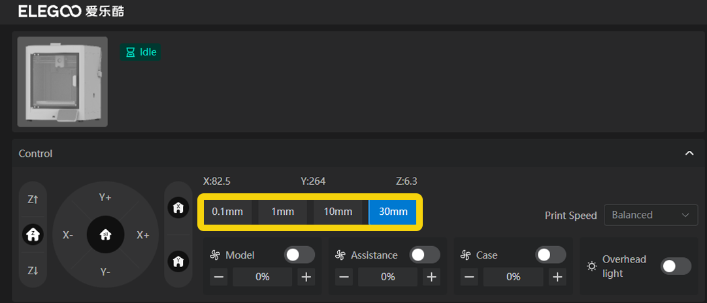Image resolution: width=707 pixels, height=303 pixels.
Task: Open the Print Speed dropdown
Action: 651,215
